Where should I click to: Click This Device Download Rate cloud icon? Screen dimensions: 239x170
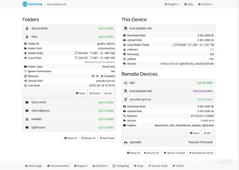(x=124, y=35)
